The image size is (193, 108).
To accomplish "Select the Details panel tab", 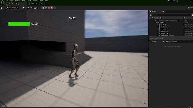I will coord(153,42).
